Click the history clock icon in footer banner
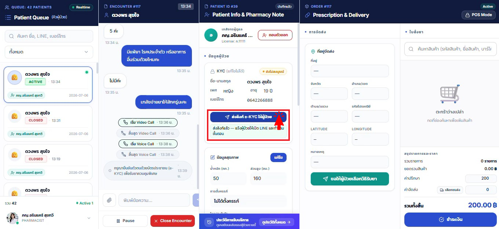The image size is (499, 229). [x=209, y=222]
